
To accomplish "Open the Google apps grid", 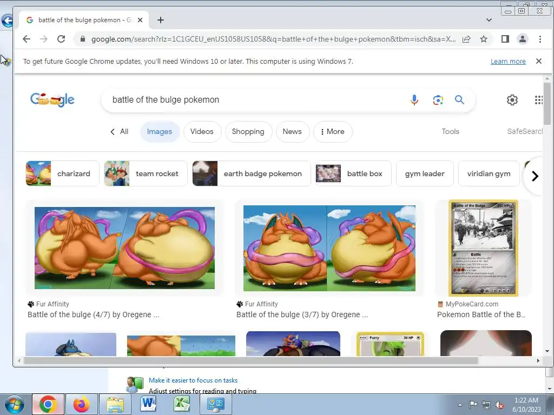I will pos(538,100).
